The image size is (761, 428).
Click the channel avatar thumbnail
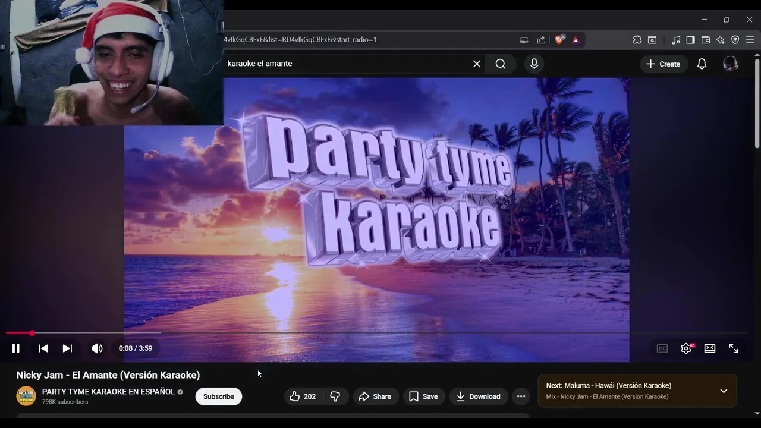(x=26, y=396)
